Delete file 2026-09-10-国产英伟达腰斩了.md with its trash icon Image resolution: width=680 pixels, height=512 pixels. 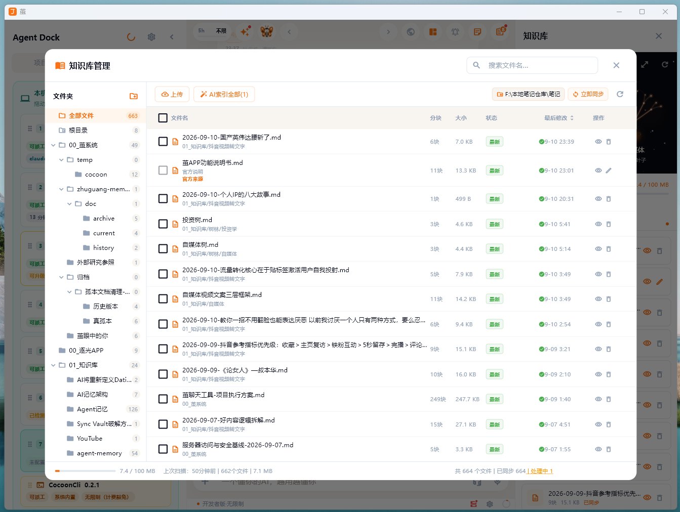609,142
